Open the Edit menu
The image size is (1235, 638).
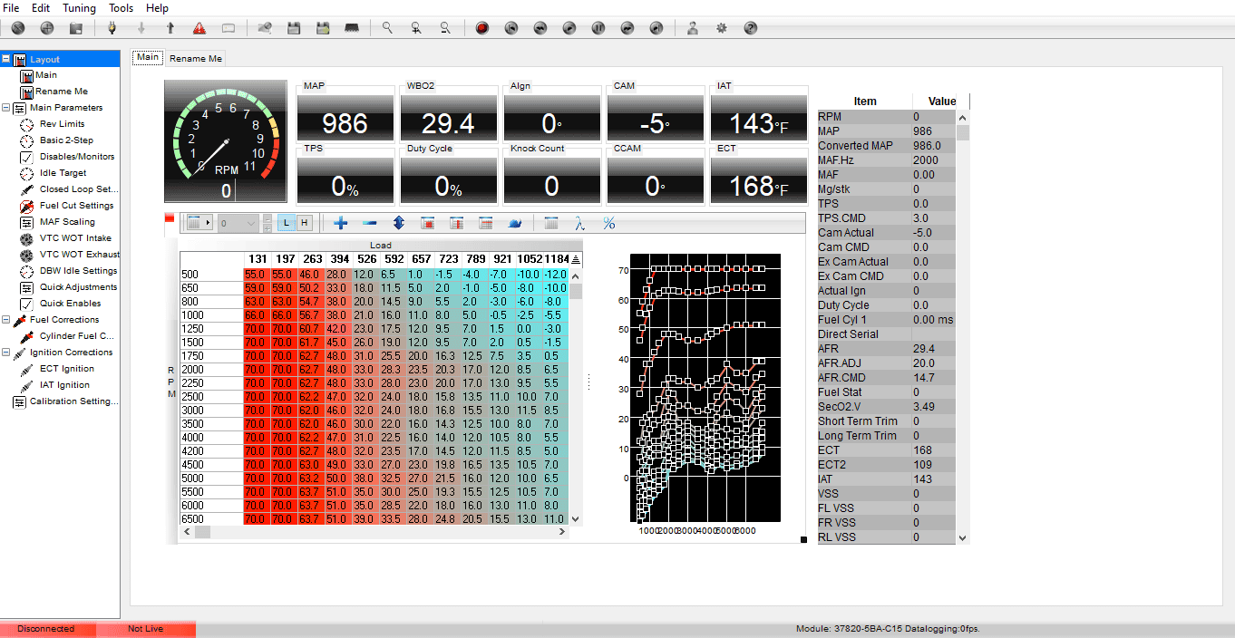coord(41,7)
